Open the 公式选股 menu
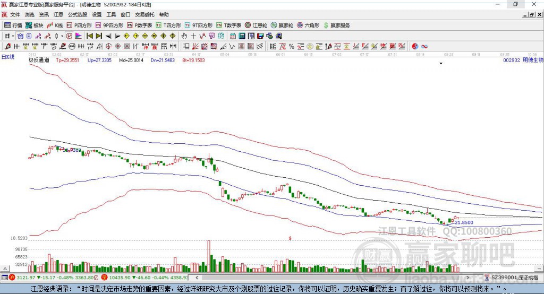The width and height of the screenshot is (544, 294). 78,14
